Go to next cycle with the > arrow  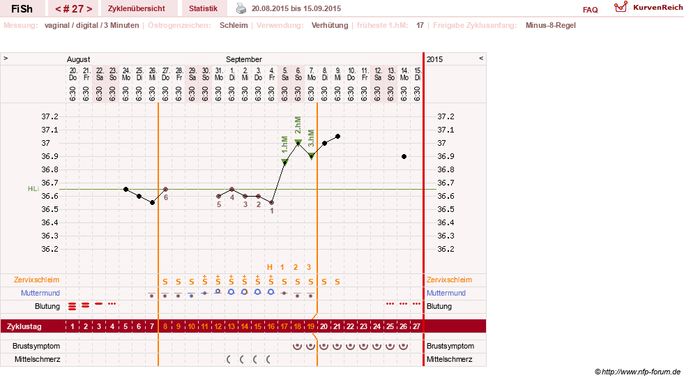pos(89,9)
